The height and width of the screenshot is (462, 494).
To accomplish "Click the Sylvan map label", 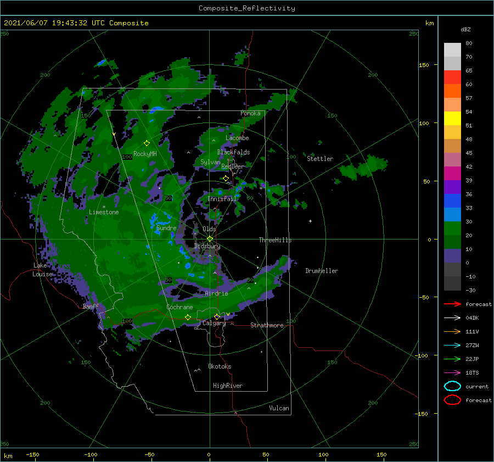I will [x=210, y=162].
